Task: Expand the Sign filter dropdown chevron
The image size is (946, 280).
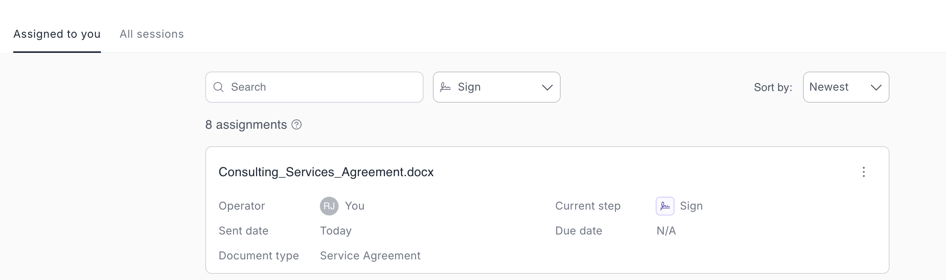Action: click(547, 87)
